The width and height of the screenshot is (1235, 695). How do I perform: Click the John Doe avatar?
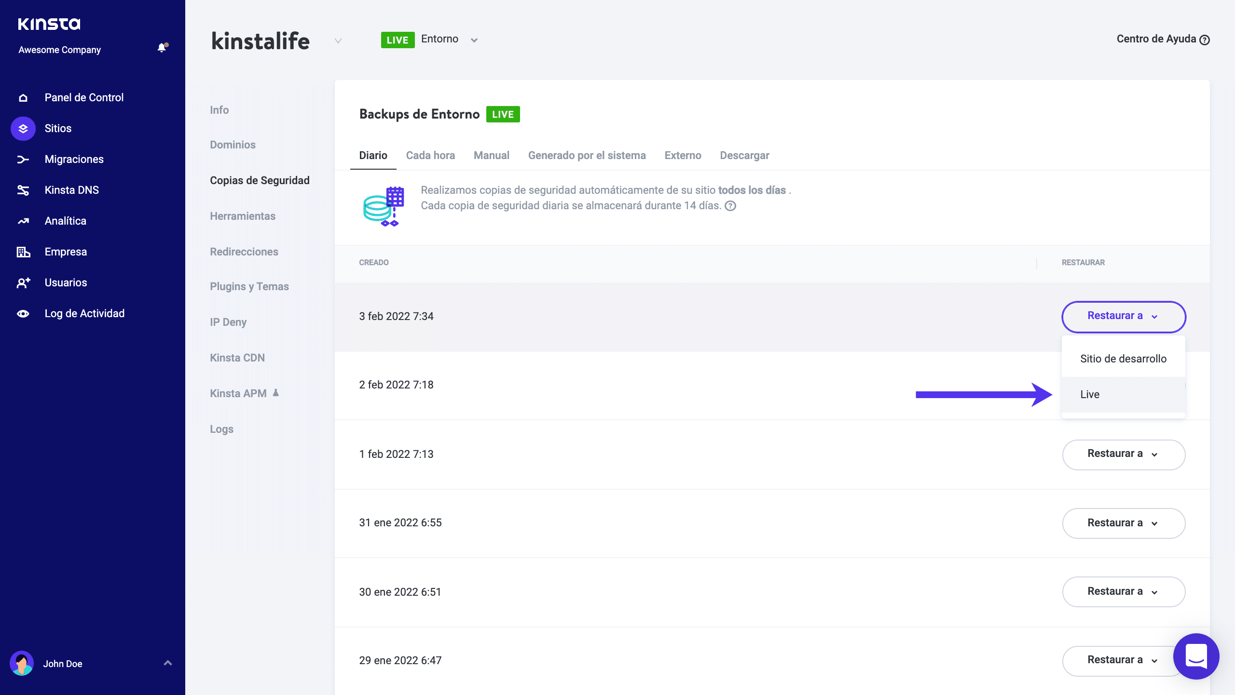coord(23,663)
